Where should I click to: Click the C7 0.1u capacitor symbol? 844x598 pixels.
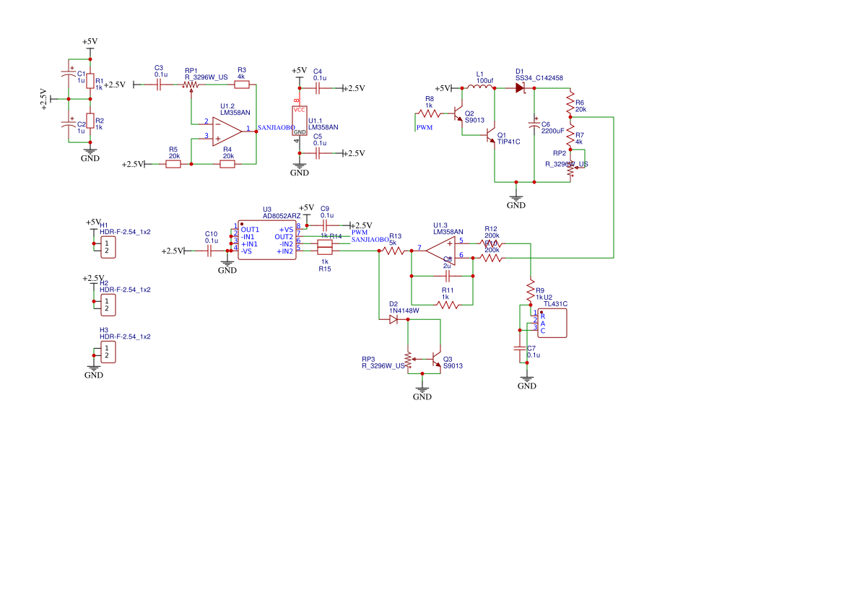pos(520,348)
